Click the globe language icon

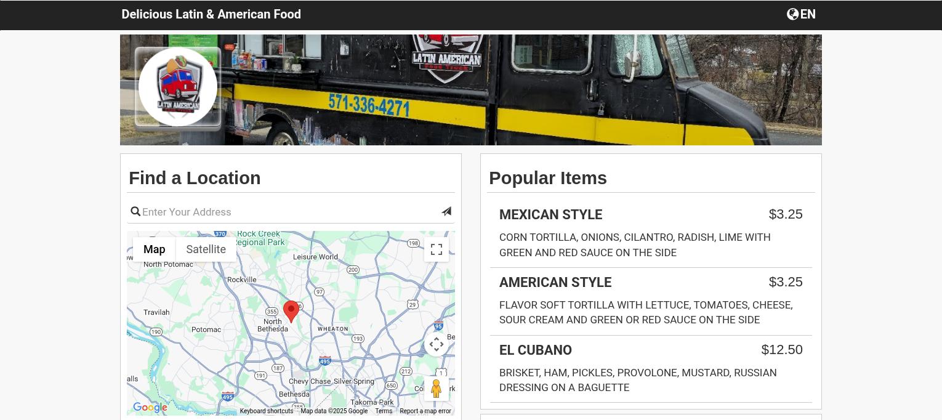[793, 14]
